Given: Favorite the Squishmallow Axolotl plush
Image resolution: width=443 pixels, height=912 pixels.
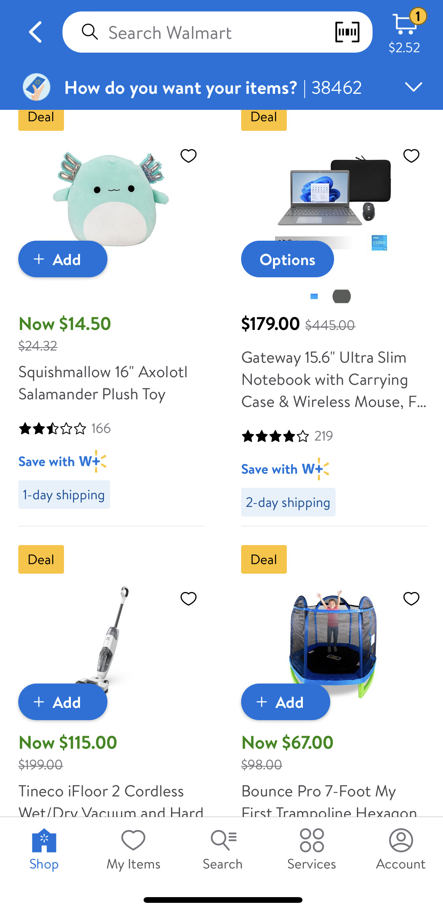Looking at the screenshot, I should click(x=189, y=156).
